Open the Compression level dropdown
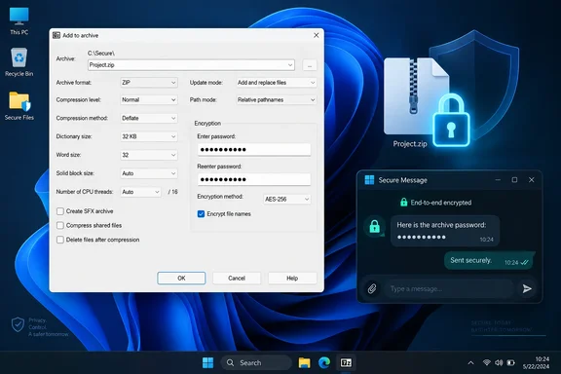 coord(148,99)
